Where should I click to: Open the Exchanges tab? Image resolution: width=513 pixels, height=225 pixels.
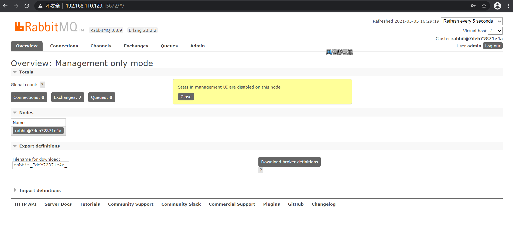136,46
